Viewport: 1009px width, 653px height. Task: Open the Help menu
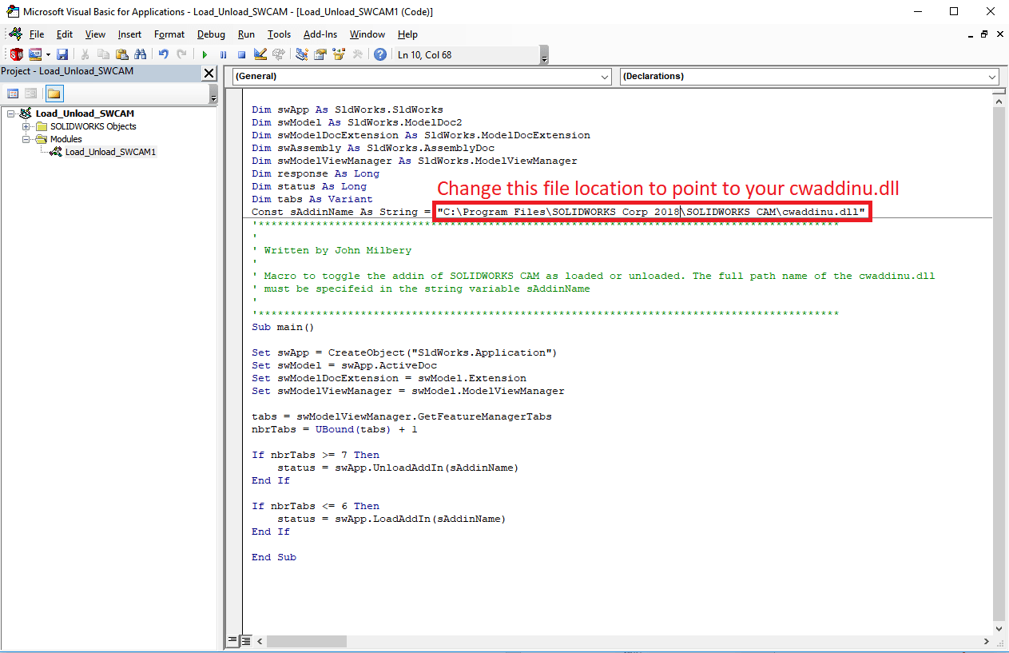407,34
